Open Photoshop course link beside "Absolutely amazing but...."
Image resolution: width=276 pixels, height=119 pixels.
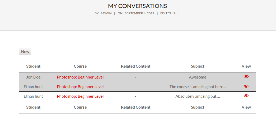click(80, 96)
